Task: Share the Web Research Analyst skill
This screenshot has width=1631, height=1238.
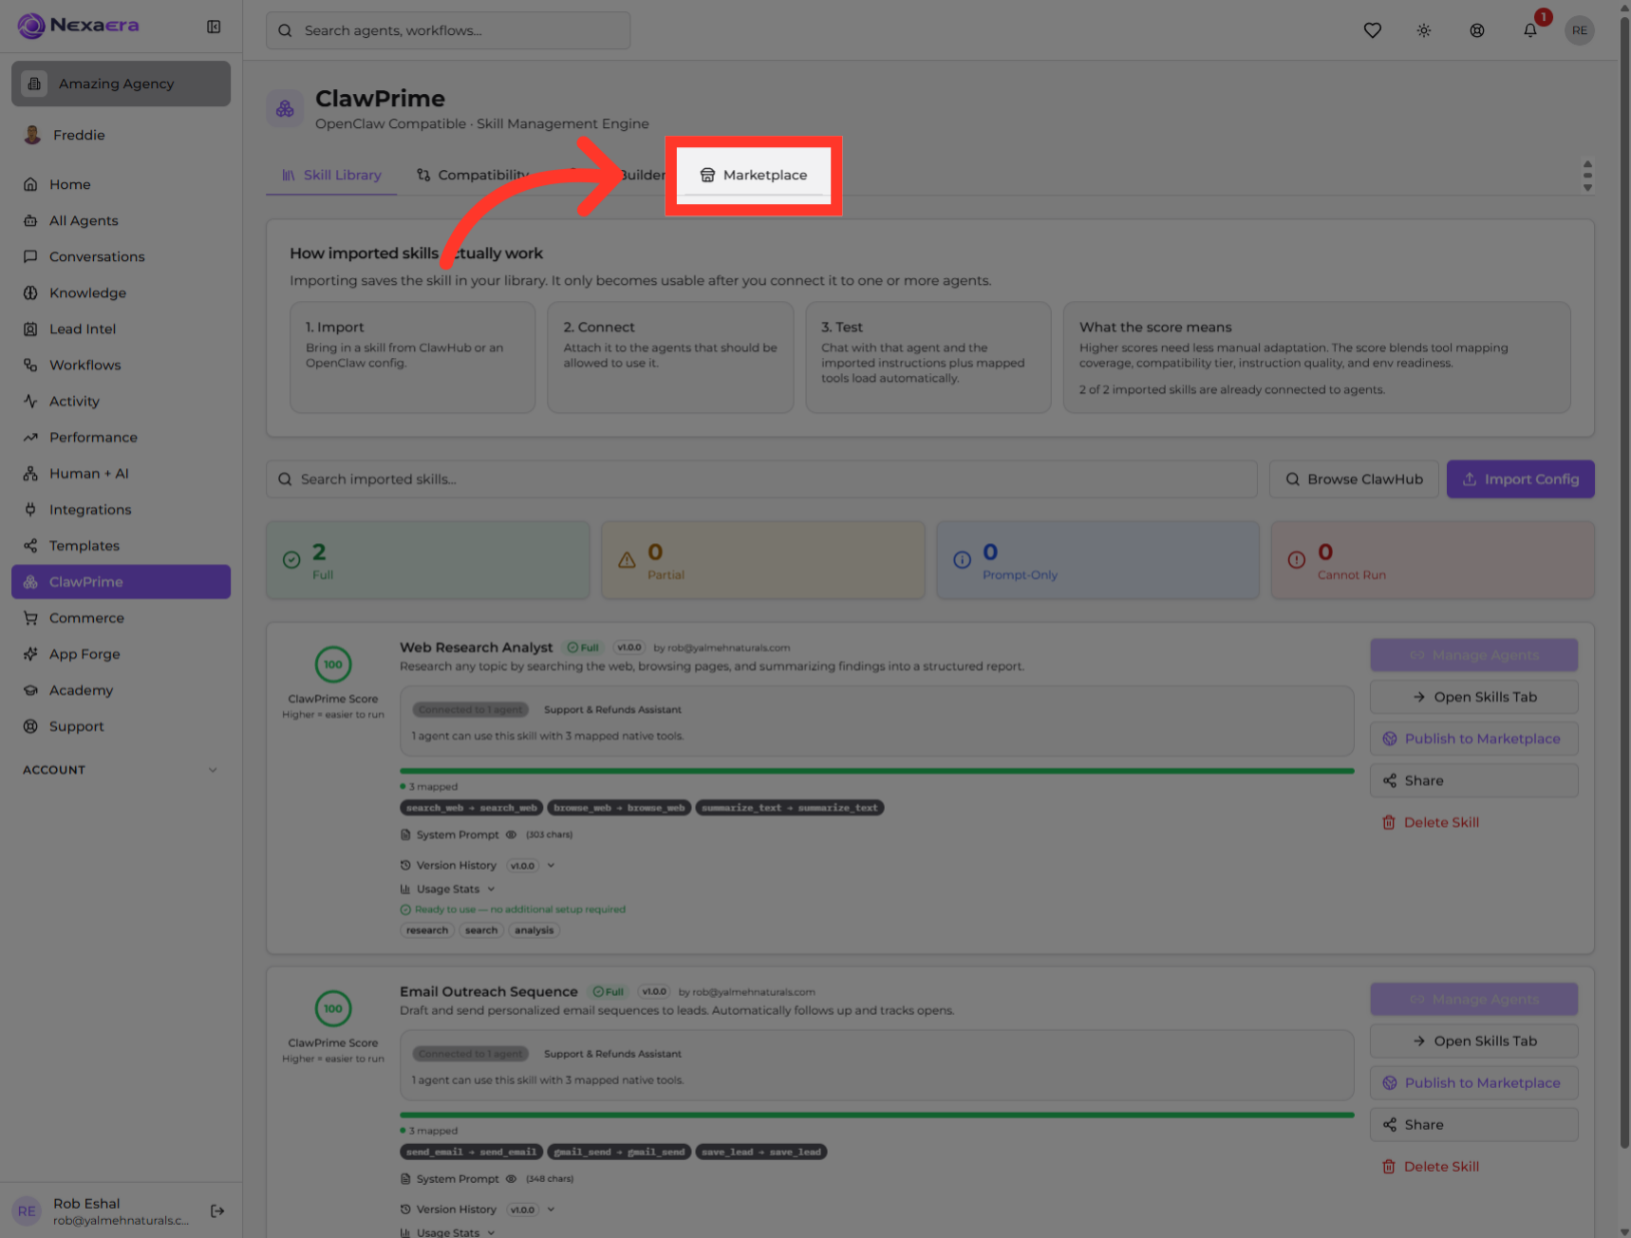Action: pyautogui.click(x=1473, y=780)
